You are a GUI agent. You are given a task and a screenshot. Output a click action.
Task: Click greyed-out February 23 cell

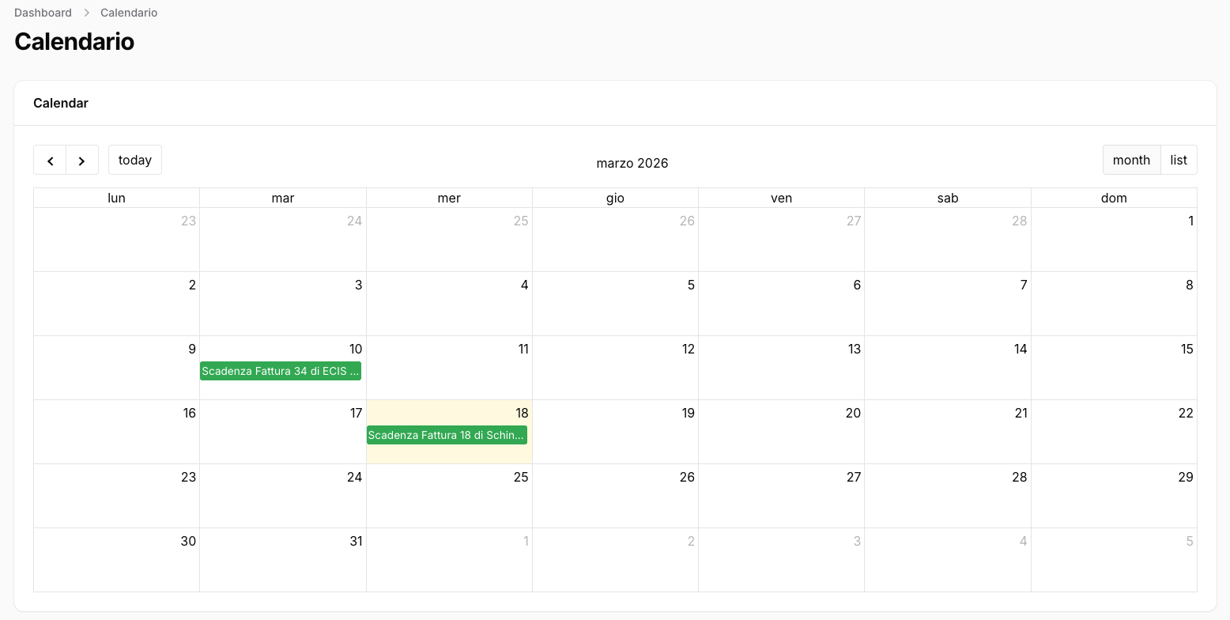(116, 240)
